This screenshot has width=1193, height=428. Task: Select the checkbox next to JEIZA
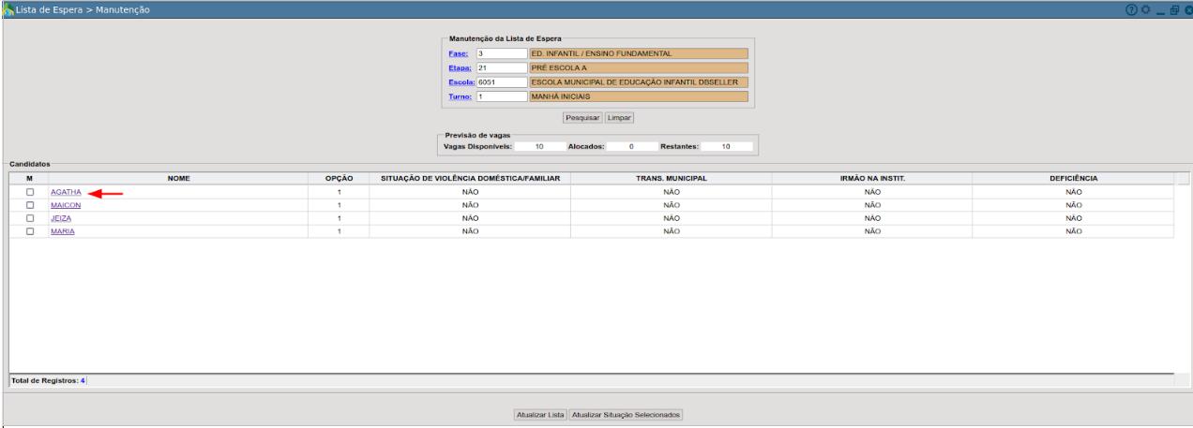(30, 218)
